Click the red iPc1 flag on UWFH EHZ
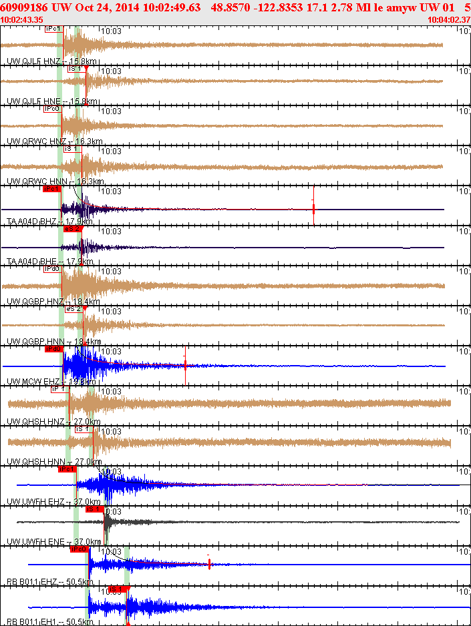The height and width of the screenshot is (626, 471). tap(67, 468)
